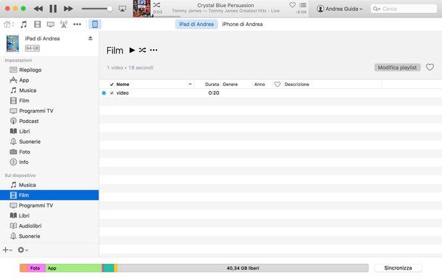Select the video row name

click(x=122, y=93)
